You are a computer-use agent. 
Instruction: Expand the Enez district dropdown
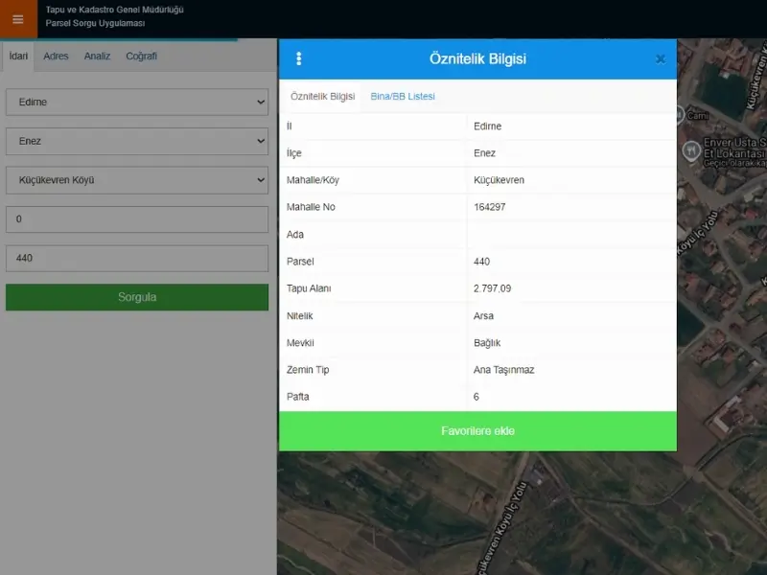[137, 141]
